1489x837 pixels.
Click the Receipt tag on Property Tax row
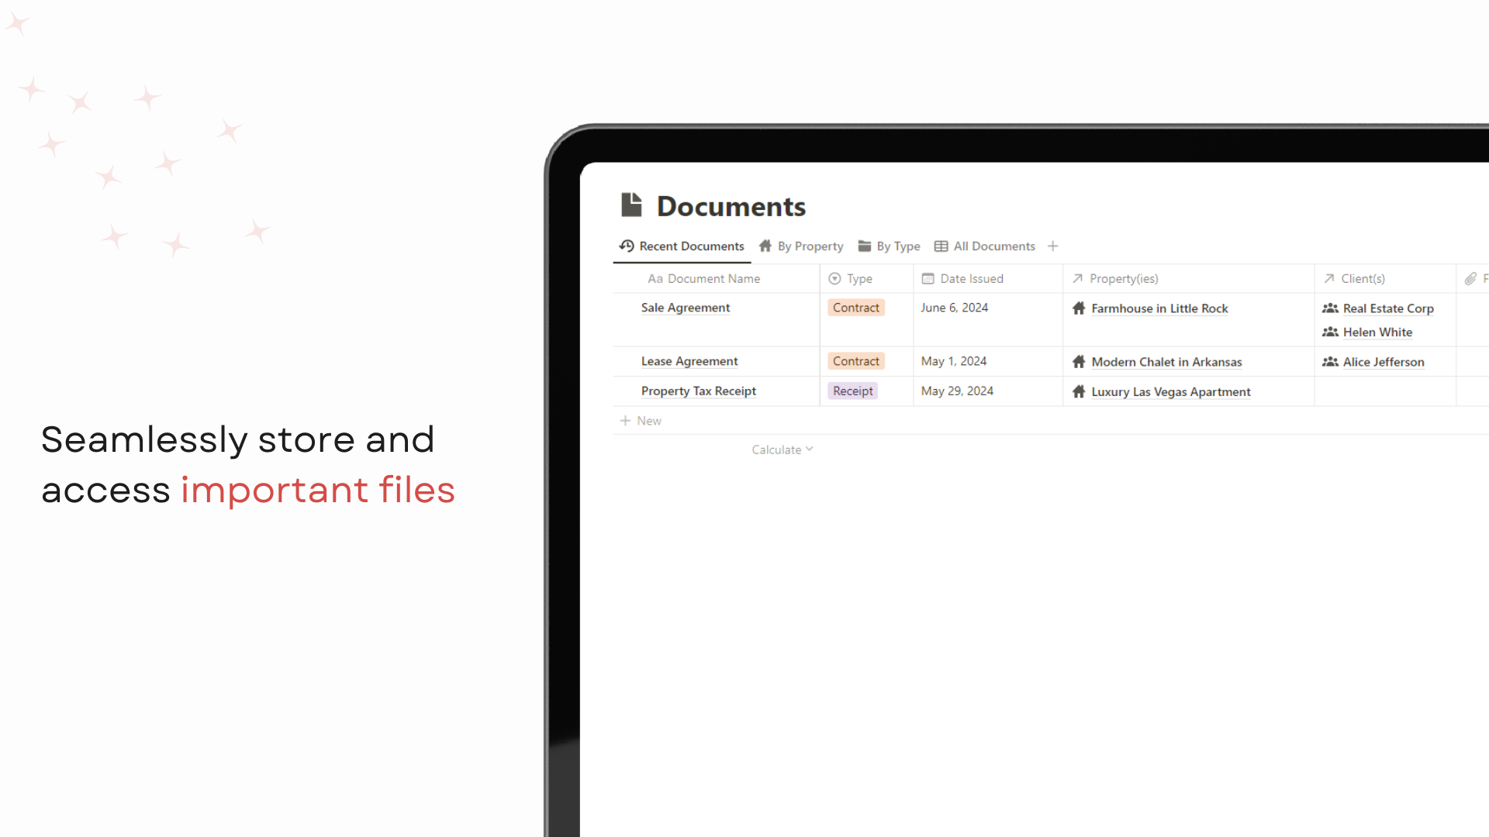pyautogui.click(x=852, y=391)
